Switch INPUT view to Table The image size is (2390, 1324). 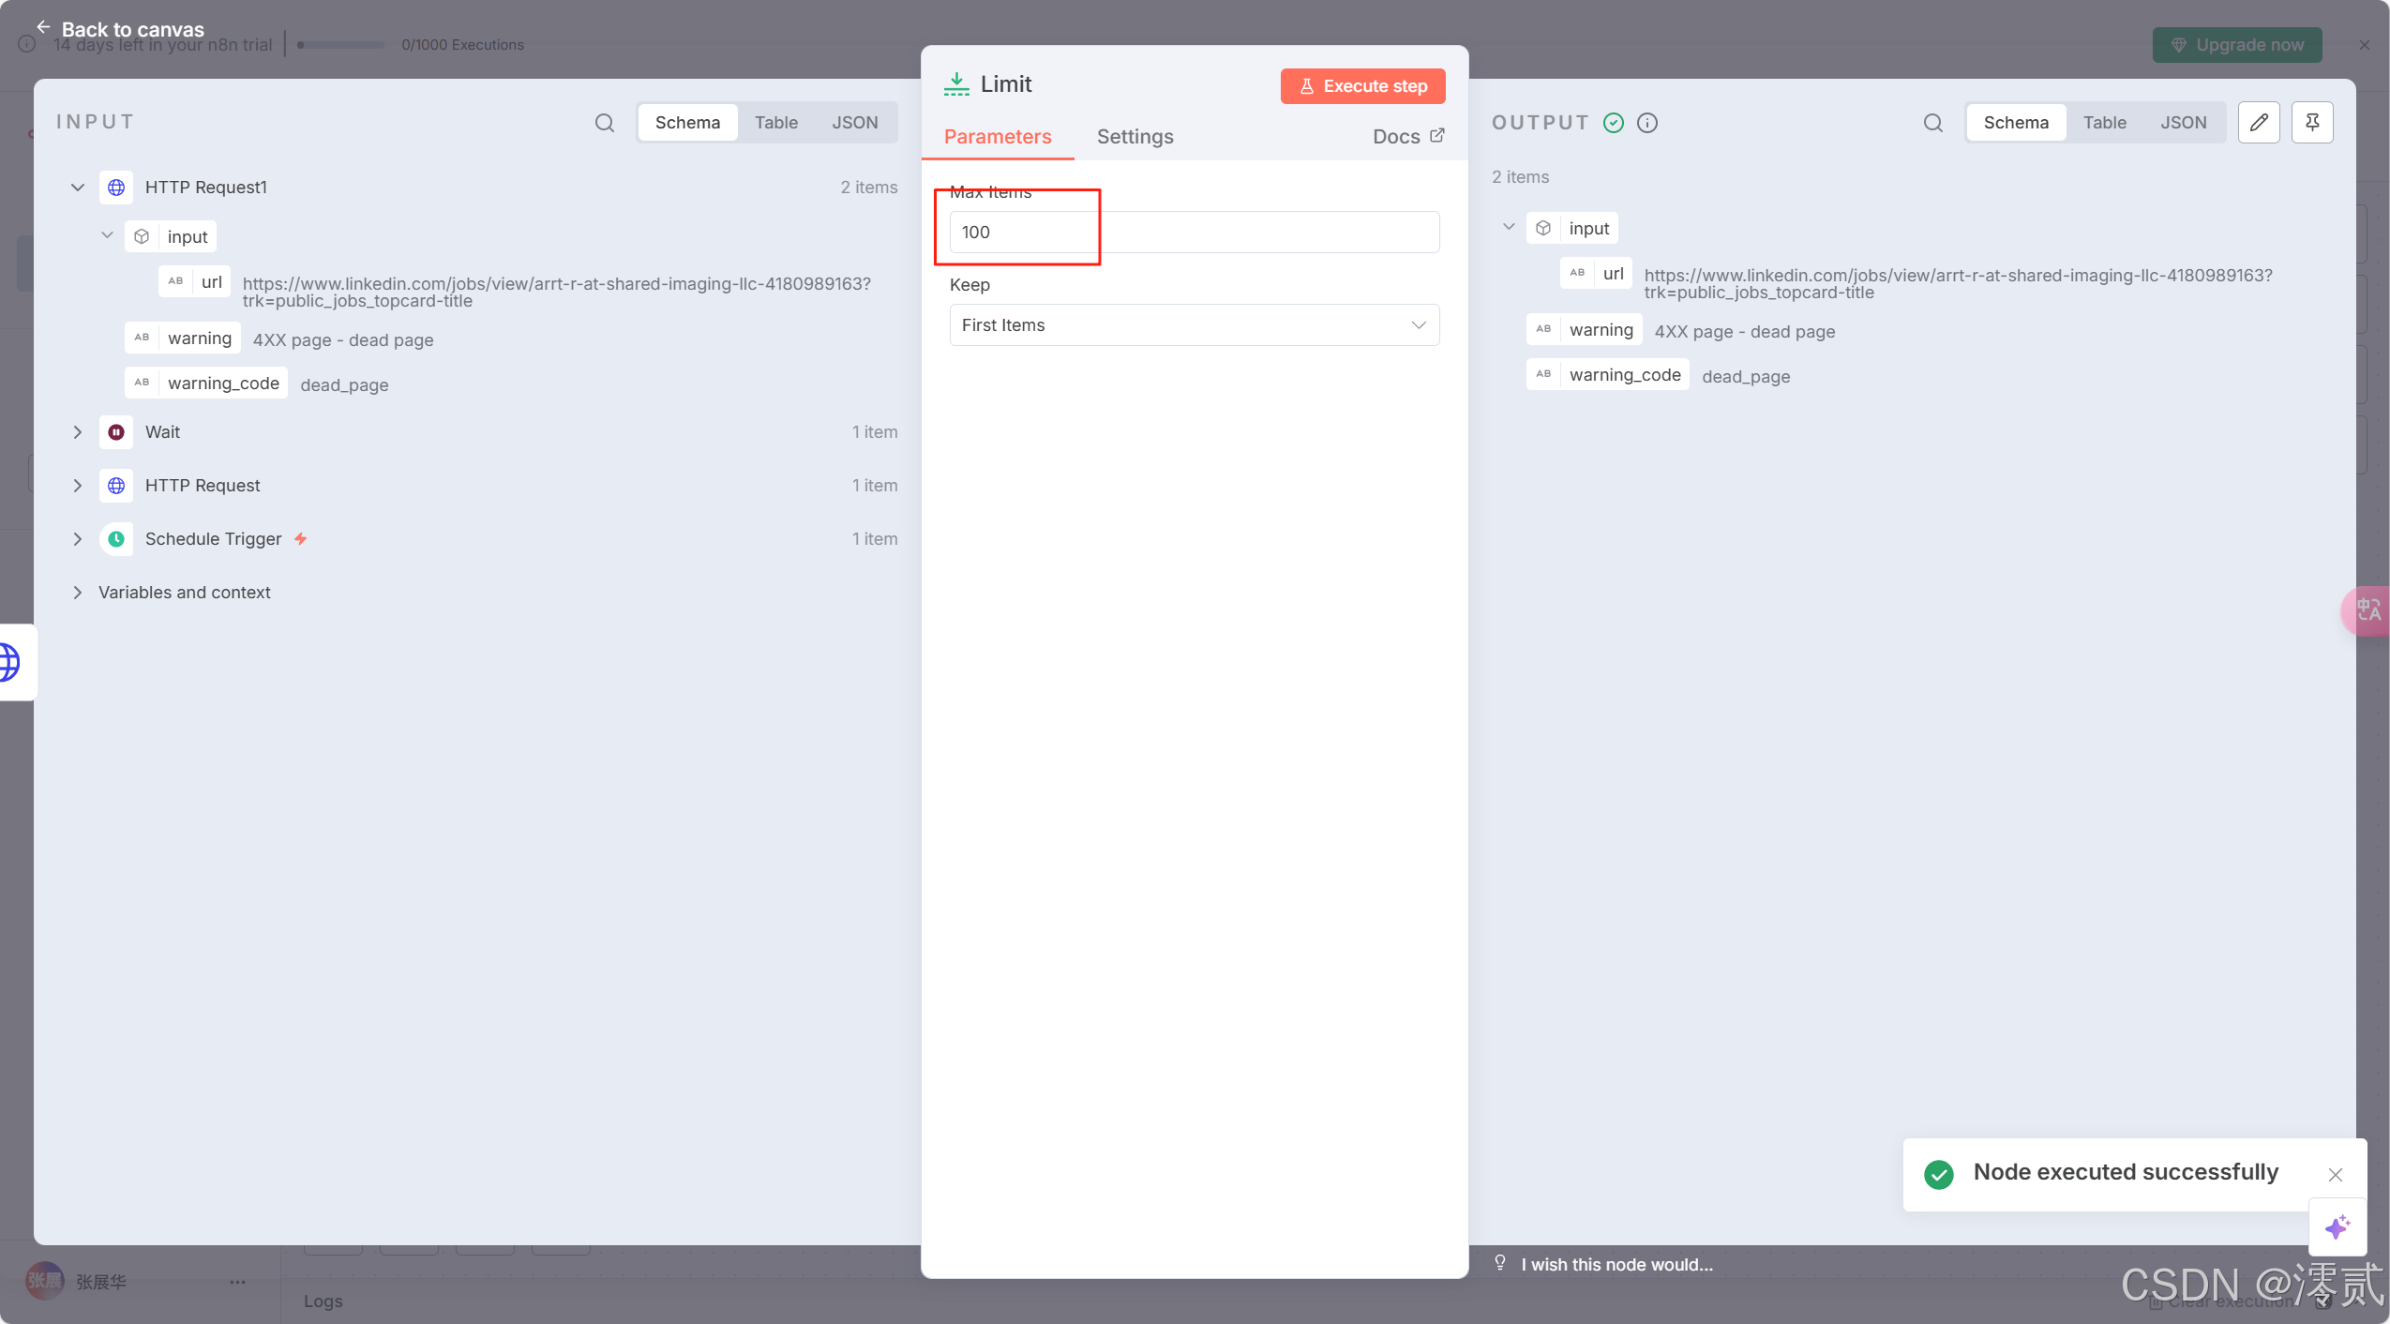point(775,123)
